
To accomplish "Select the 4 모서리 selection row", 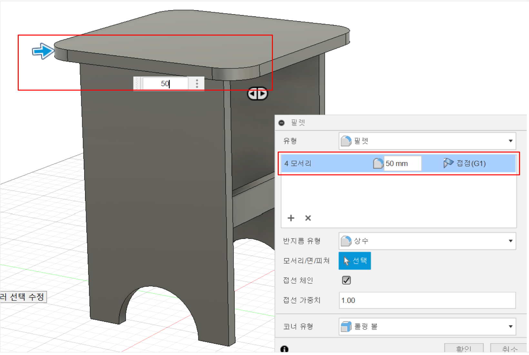I will 398,163.
